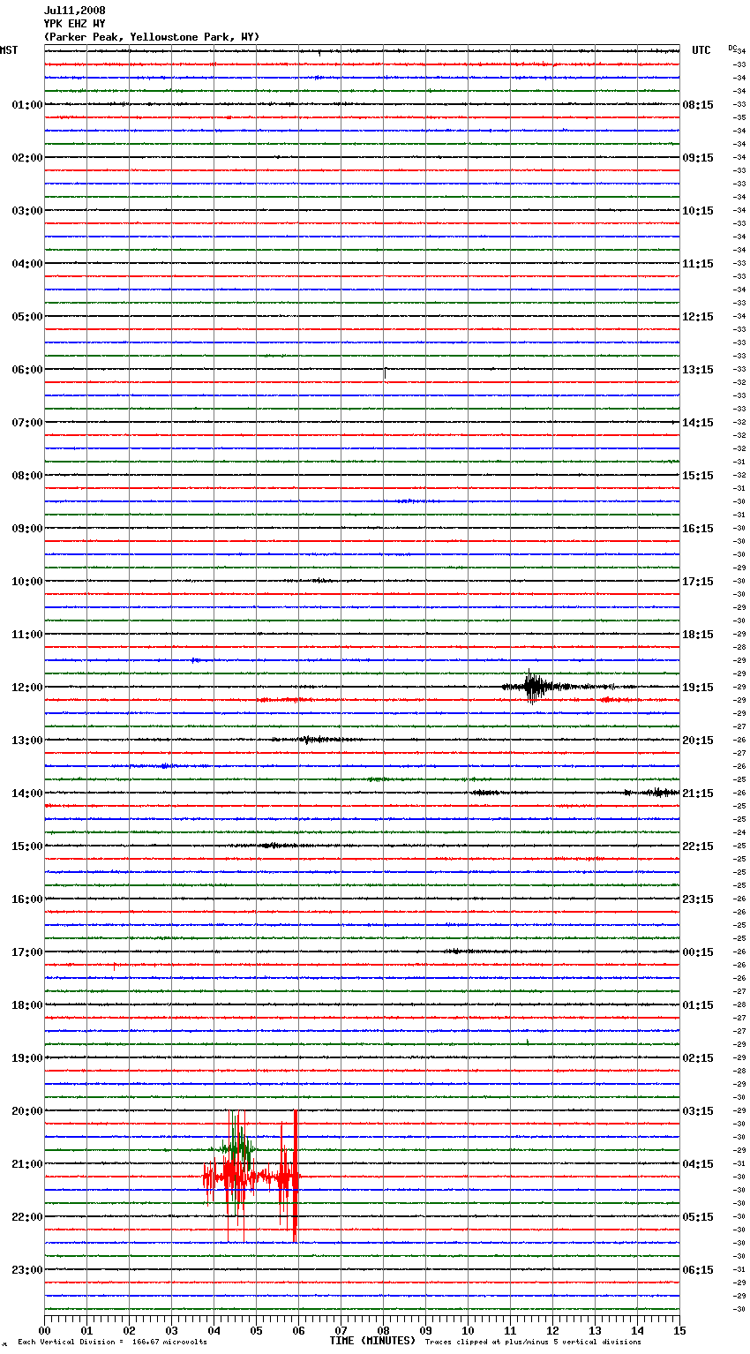Image resolution: width=750 pixels, height=1354 pixels.
Task: Select the YPK EHZ WY station code
Action: point(74,24)
